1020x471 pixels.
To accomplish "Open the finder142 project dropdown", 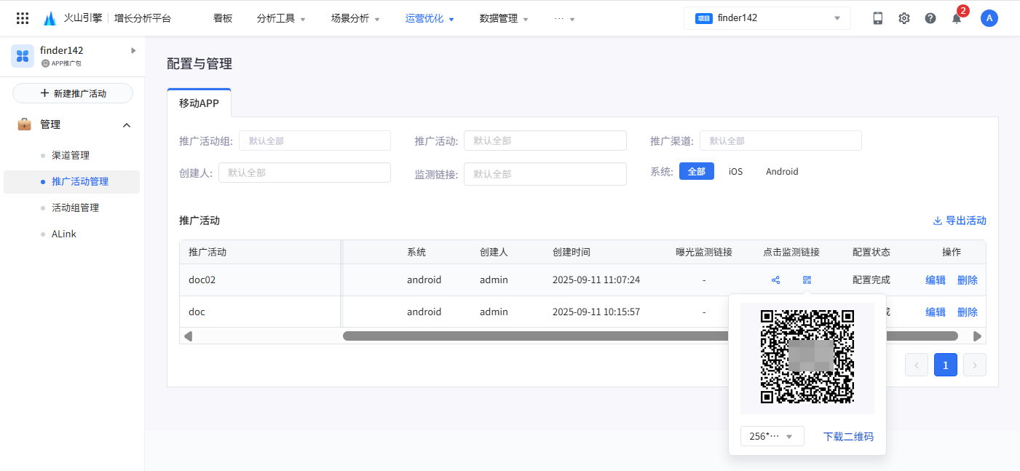I will [767, 18].
